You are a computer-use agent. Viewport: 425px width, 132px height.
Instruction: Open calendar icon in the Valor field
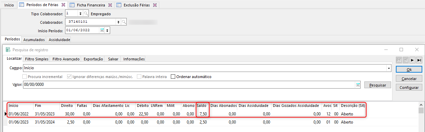(358, 85)
